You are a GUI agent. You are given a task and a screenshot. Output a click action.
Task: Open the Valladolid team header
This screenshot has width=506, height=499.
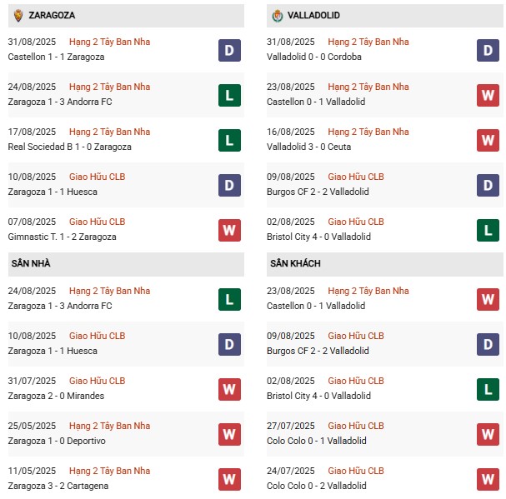(313, 15)
